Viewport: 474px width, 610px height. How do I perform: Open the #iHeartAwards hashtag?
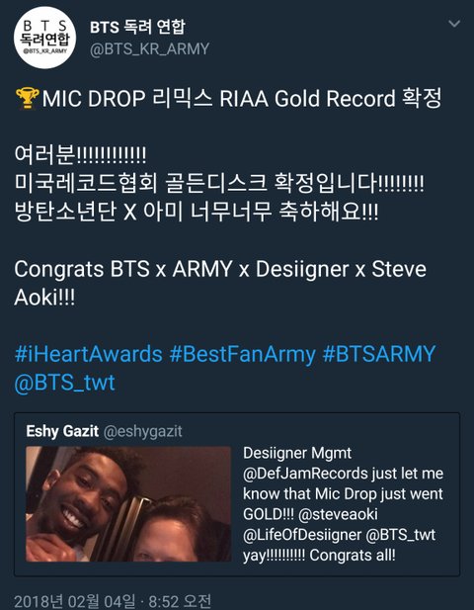[x=88, y=354]
